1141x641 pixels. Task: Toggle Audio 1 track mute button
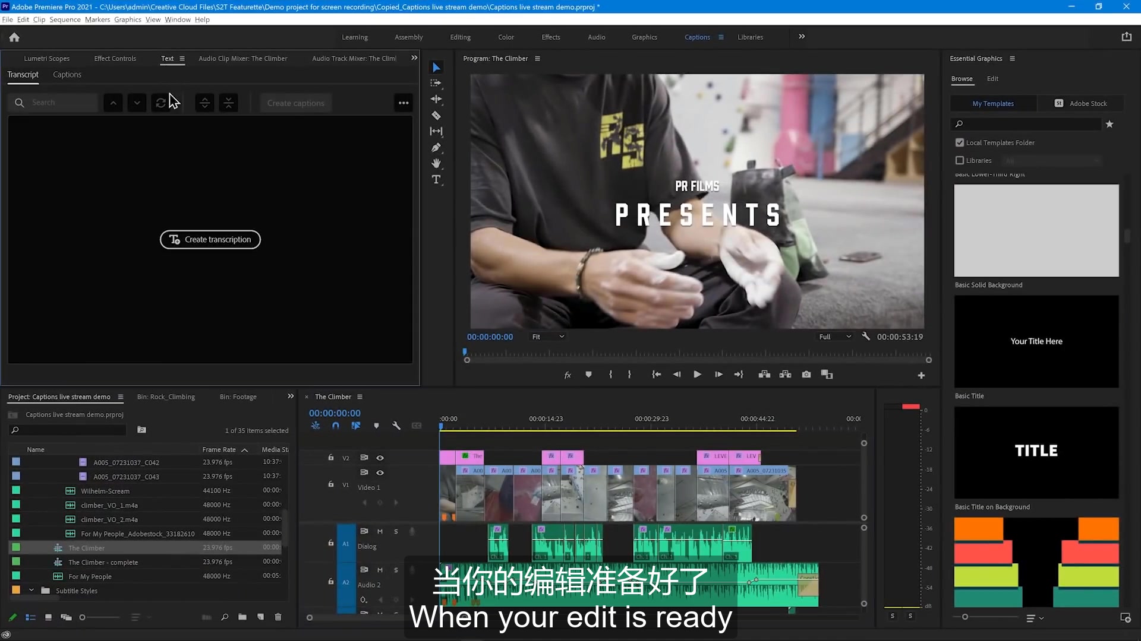click(380, 531)
